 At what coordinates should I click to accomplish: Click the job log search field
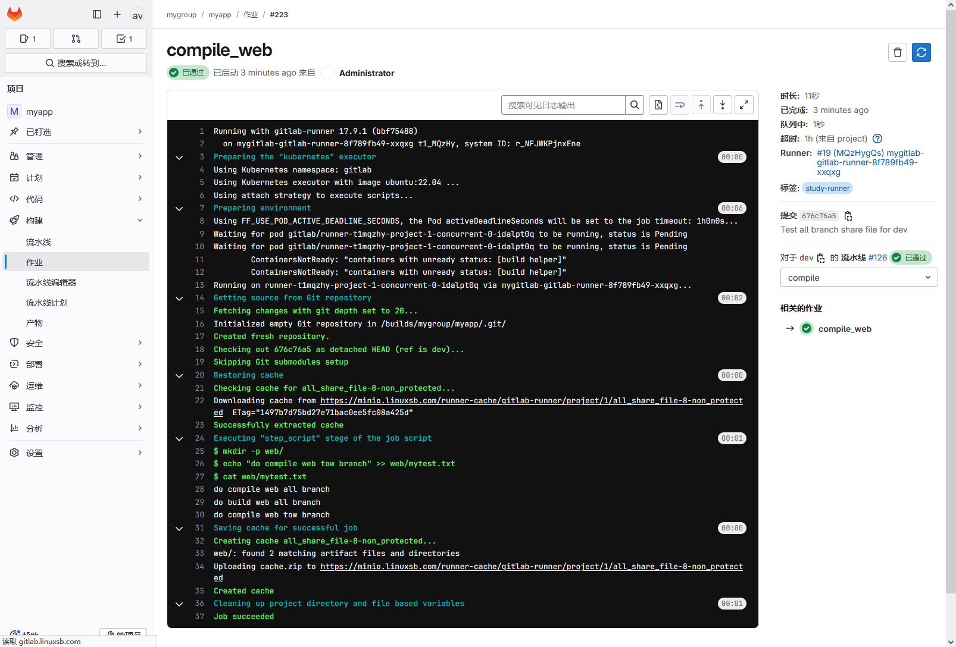563,105
